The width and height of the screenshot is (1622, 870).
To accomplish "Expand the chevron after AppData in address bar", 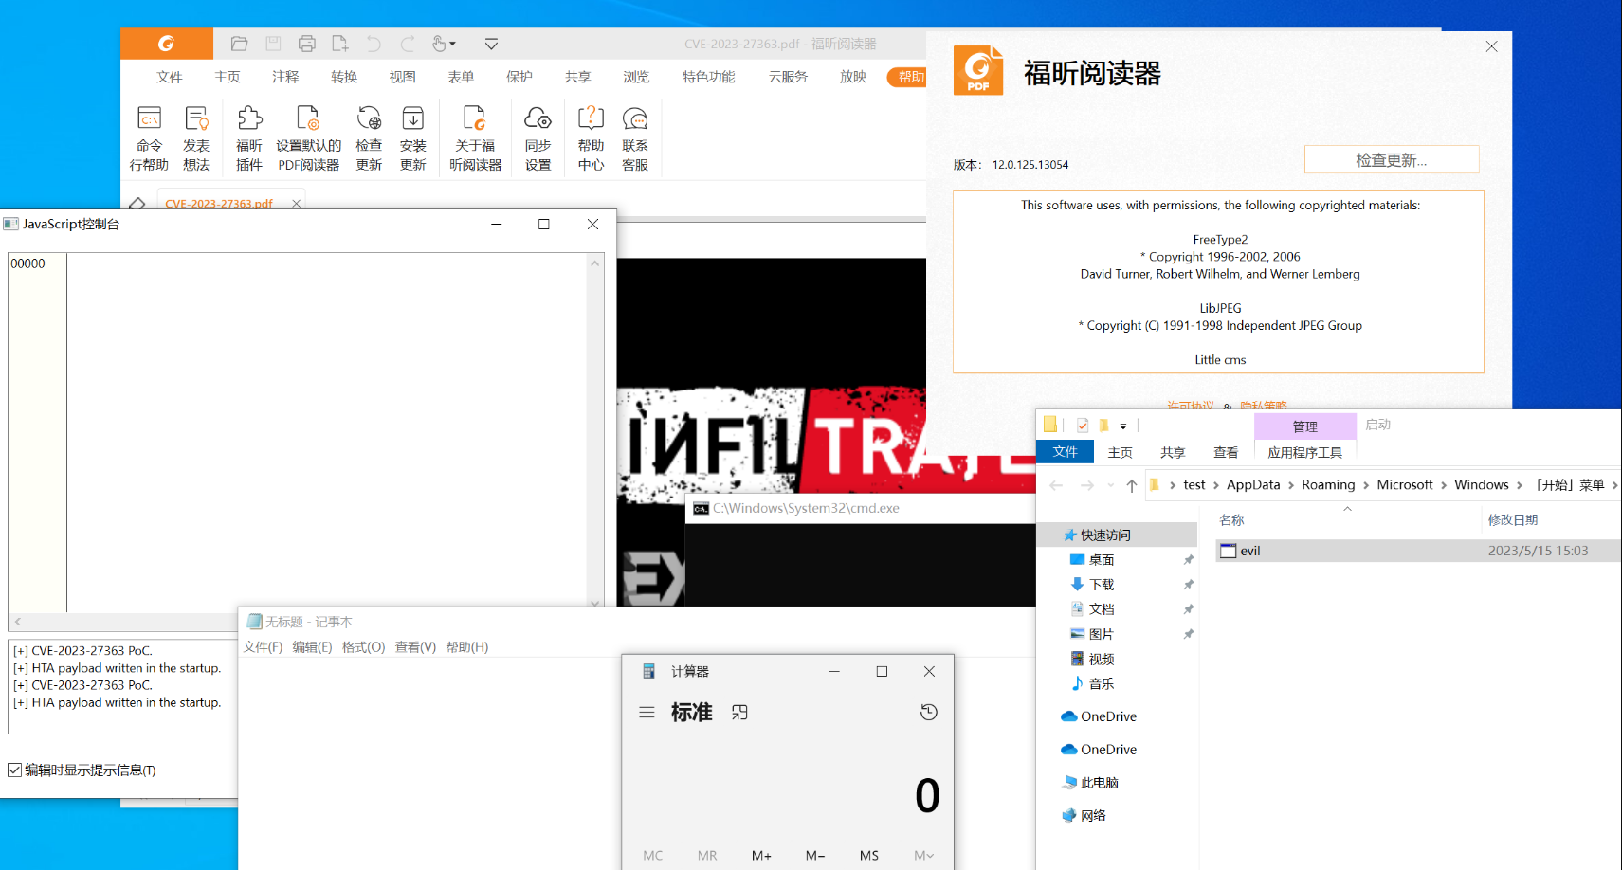I will [1290, 485].
